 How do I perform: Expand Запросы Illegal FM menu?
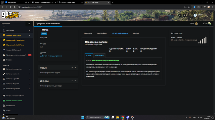[x=16, y=84]
